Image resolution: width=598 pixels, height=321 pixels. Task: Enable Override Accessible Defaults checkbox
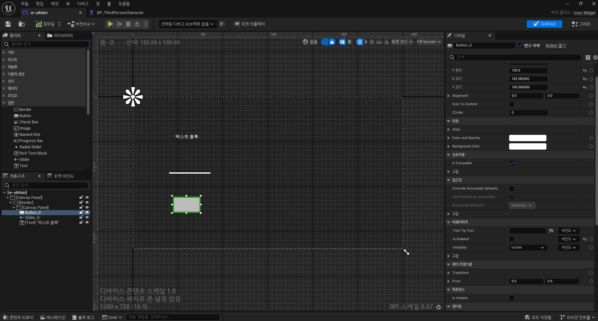click(x=512, y=189)
